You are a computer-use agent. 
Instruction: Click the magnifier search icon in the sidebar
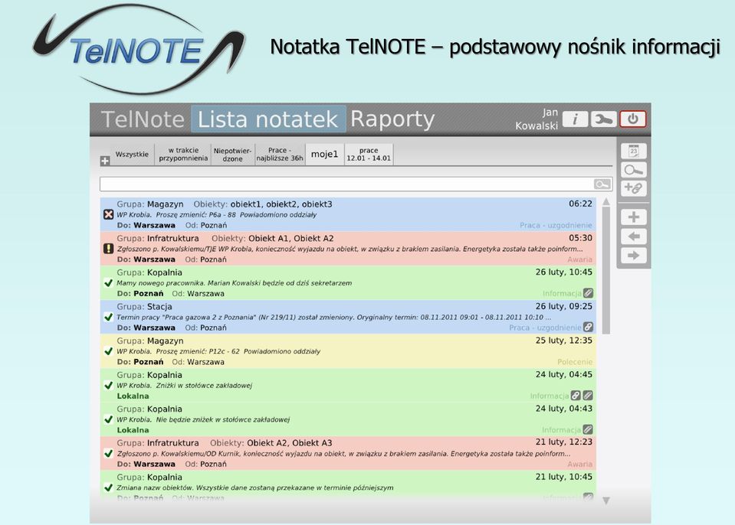pos(634,170)
